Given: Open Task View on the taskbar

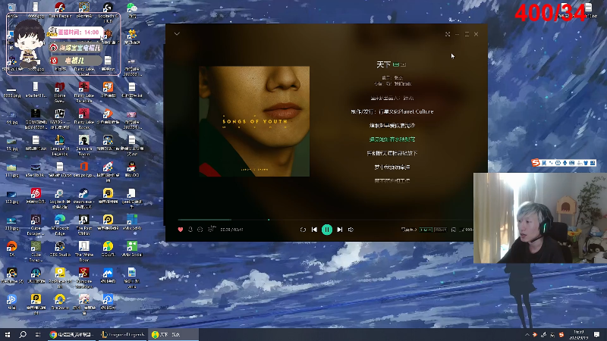Looking at the screenshot, I should click(37, 334).
